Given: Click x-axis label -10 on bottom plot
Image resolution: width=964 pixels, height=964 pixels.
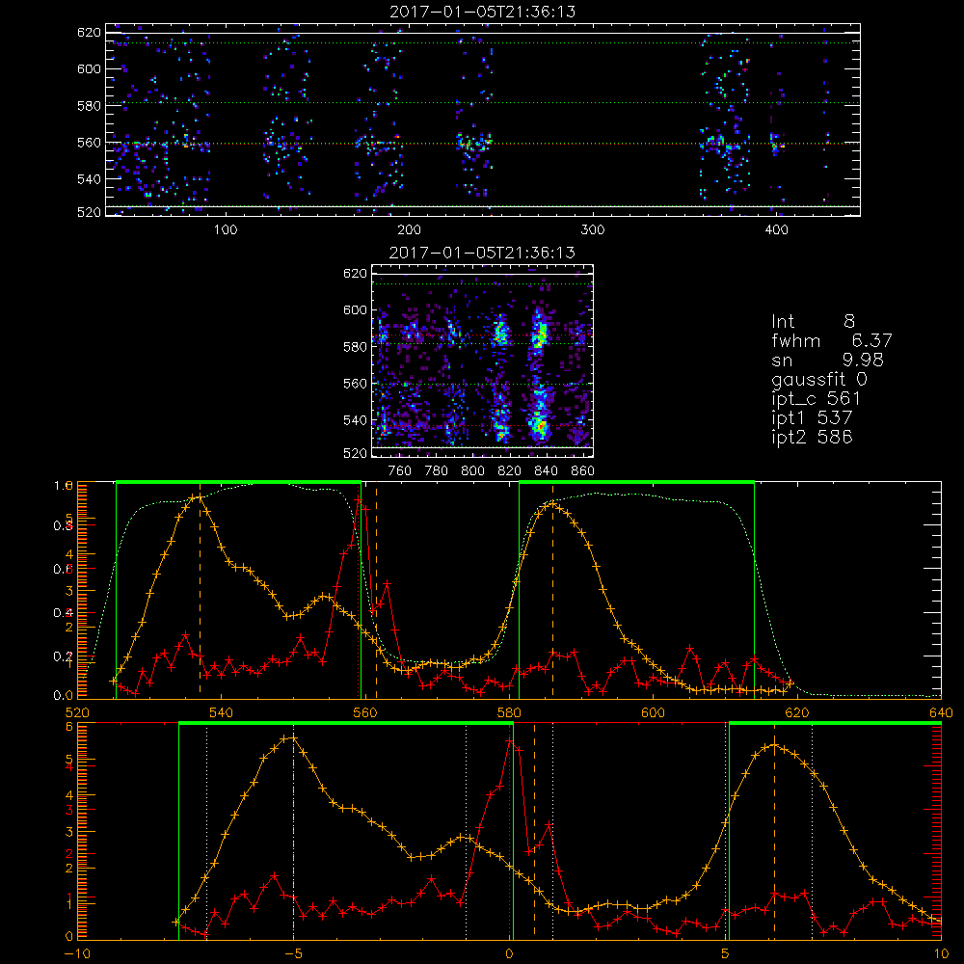Looking at the screenshot, I should (77, 954).
